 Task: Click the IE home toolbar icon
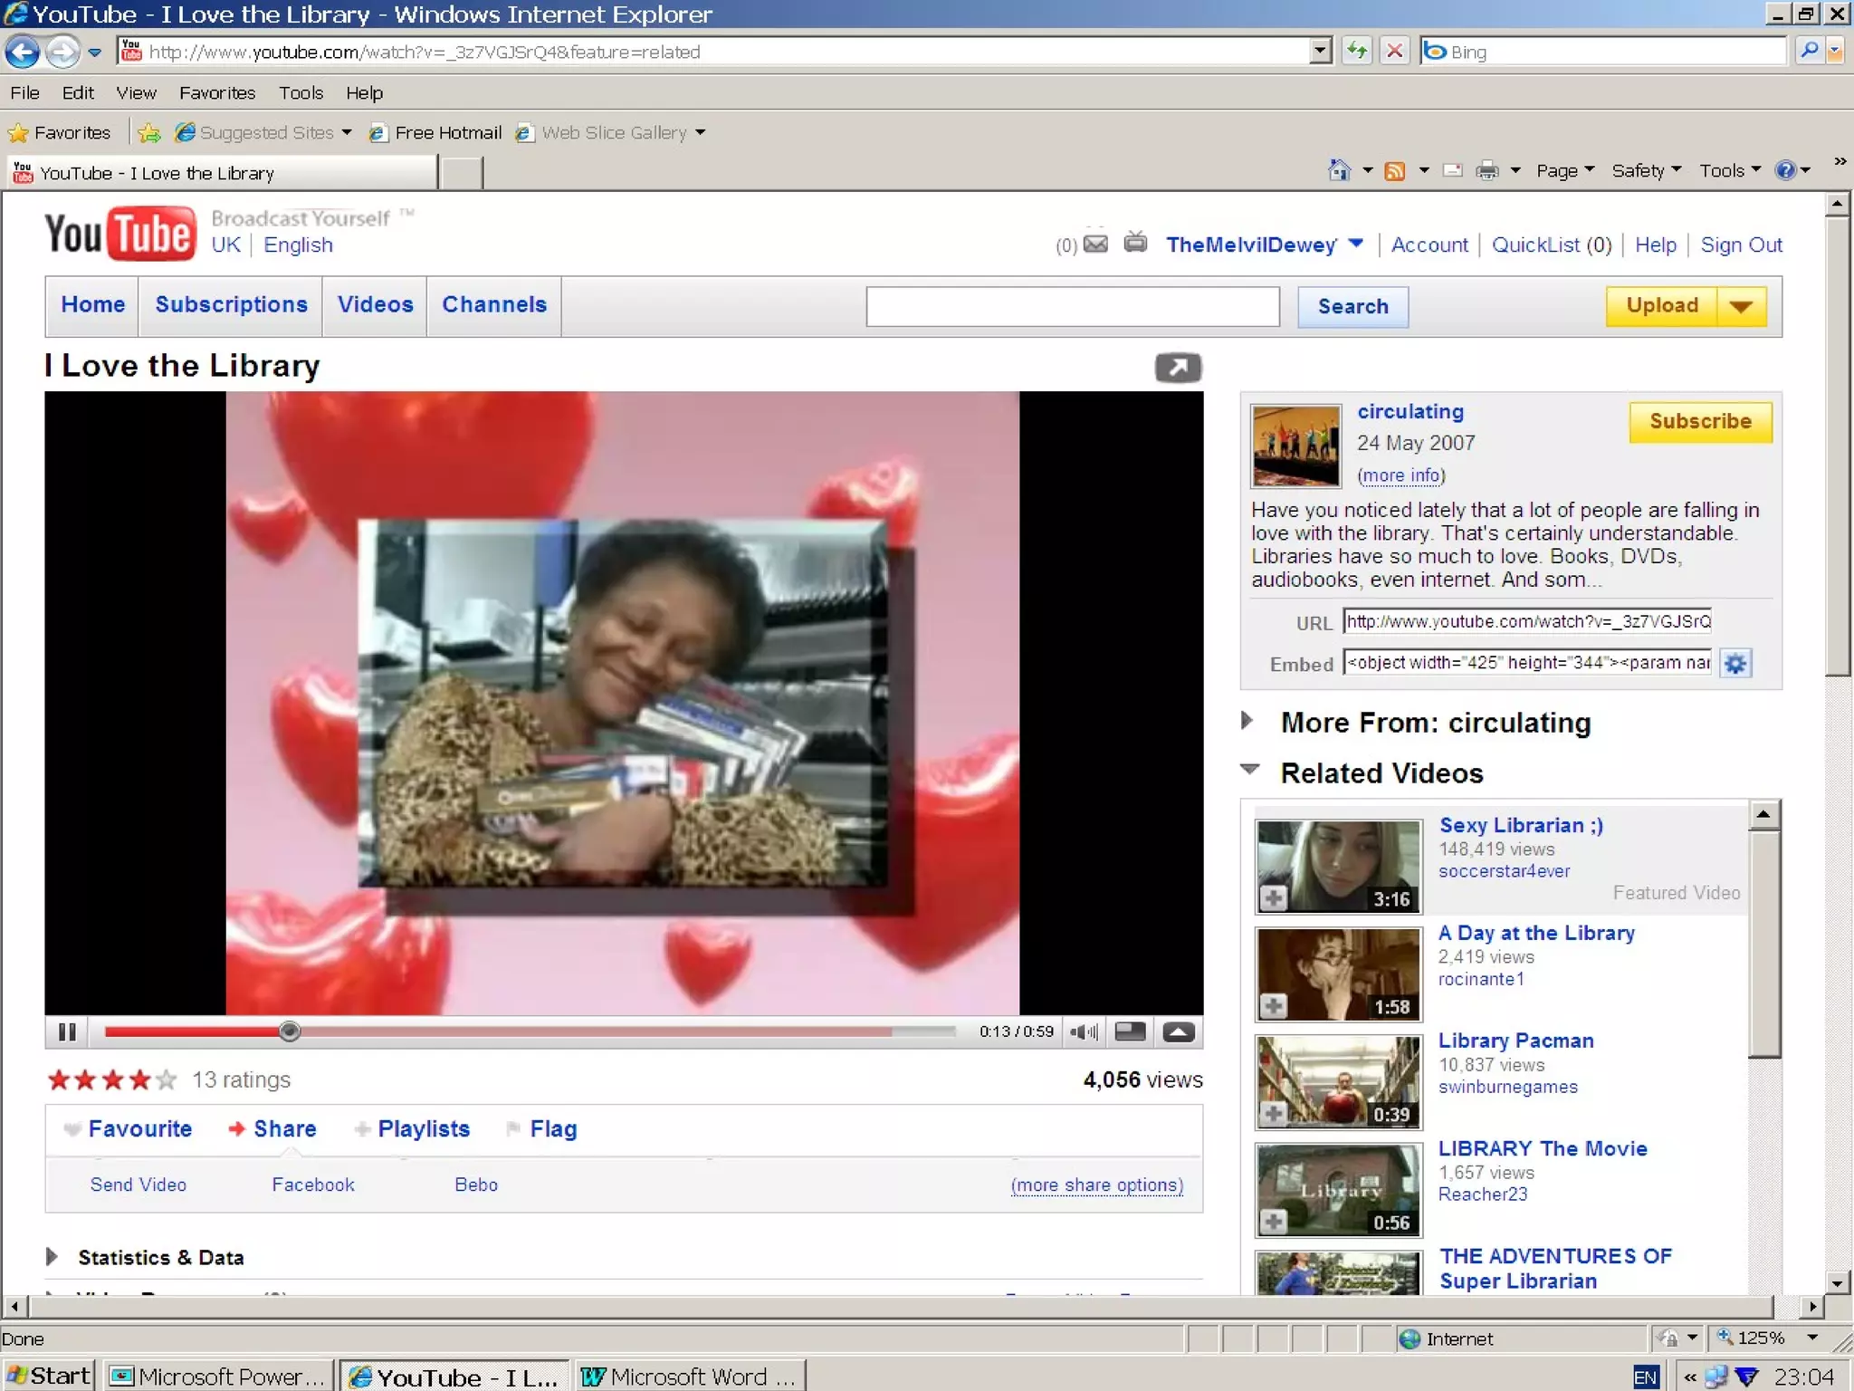click(1339, 170)
